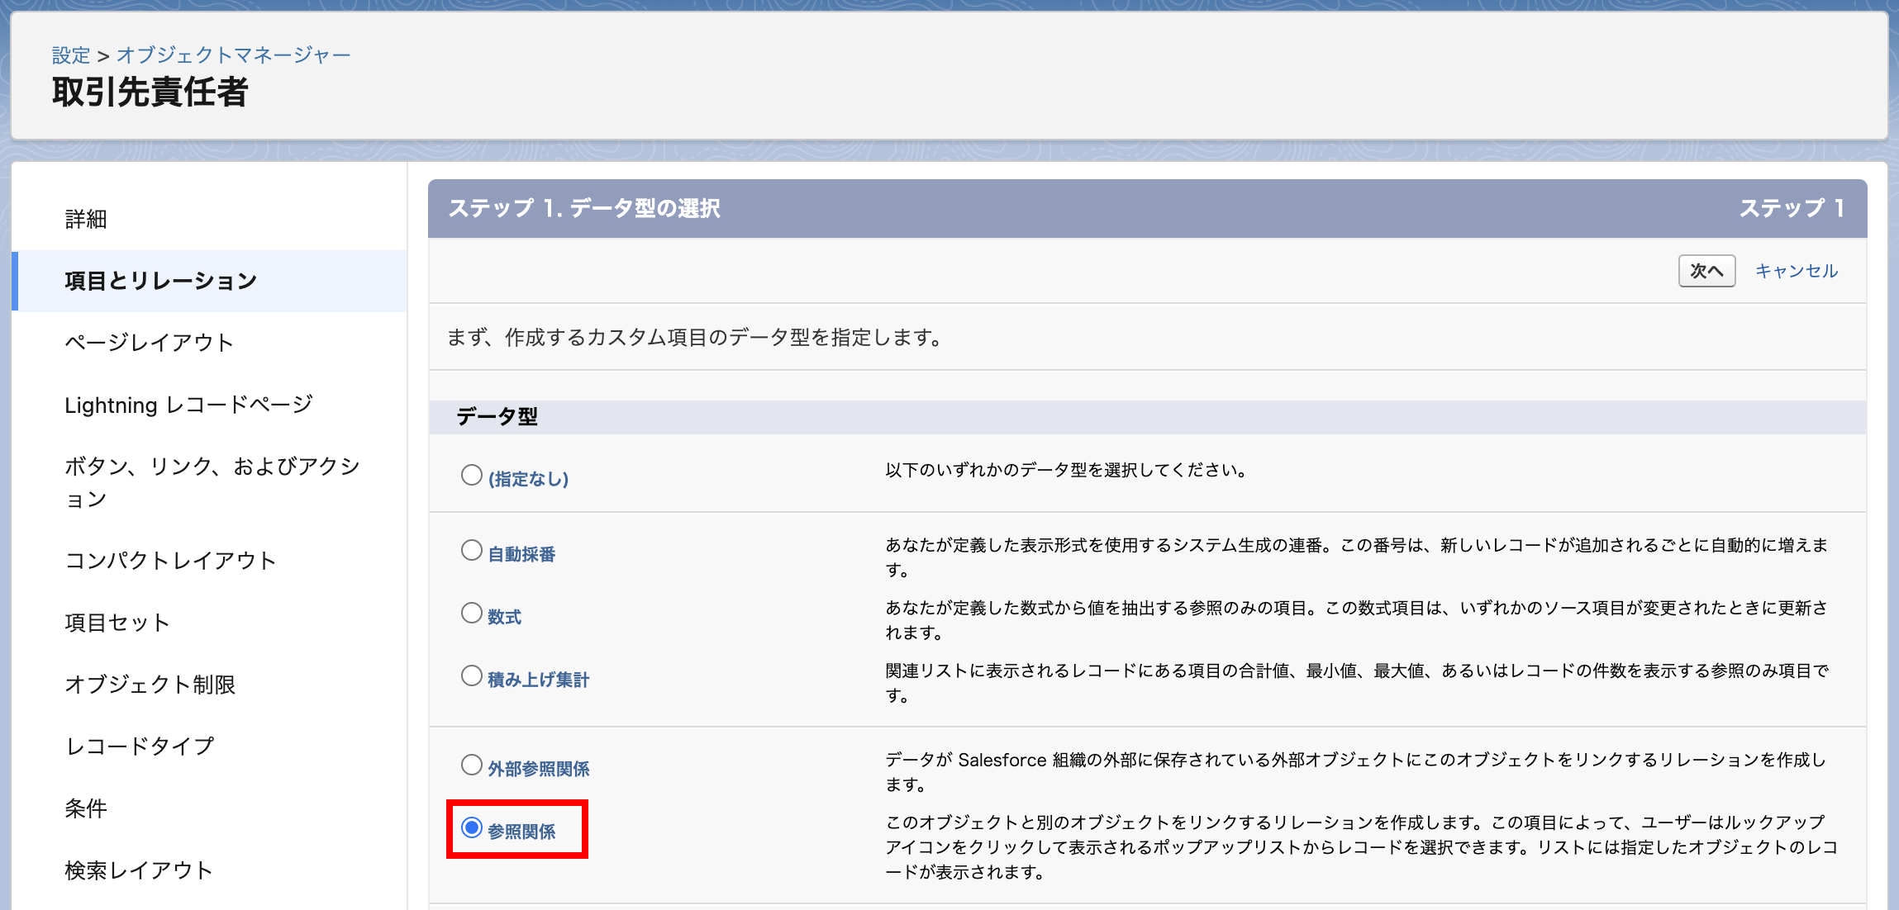
Task: Open 項目とリレーション sidebar item
Action: [x=161, y=281]
